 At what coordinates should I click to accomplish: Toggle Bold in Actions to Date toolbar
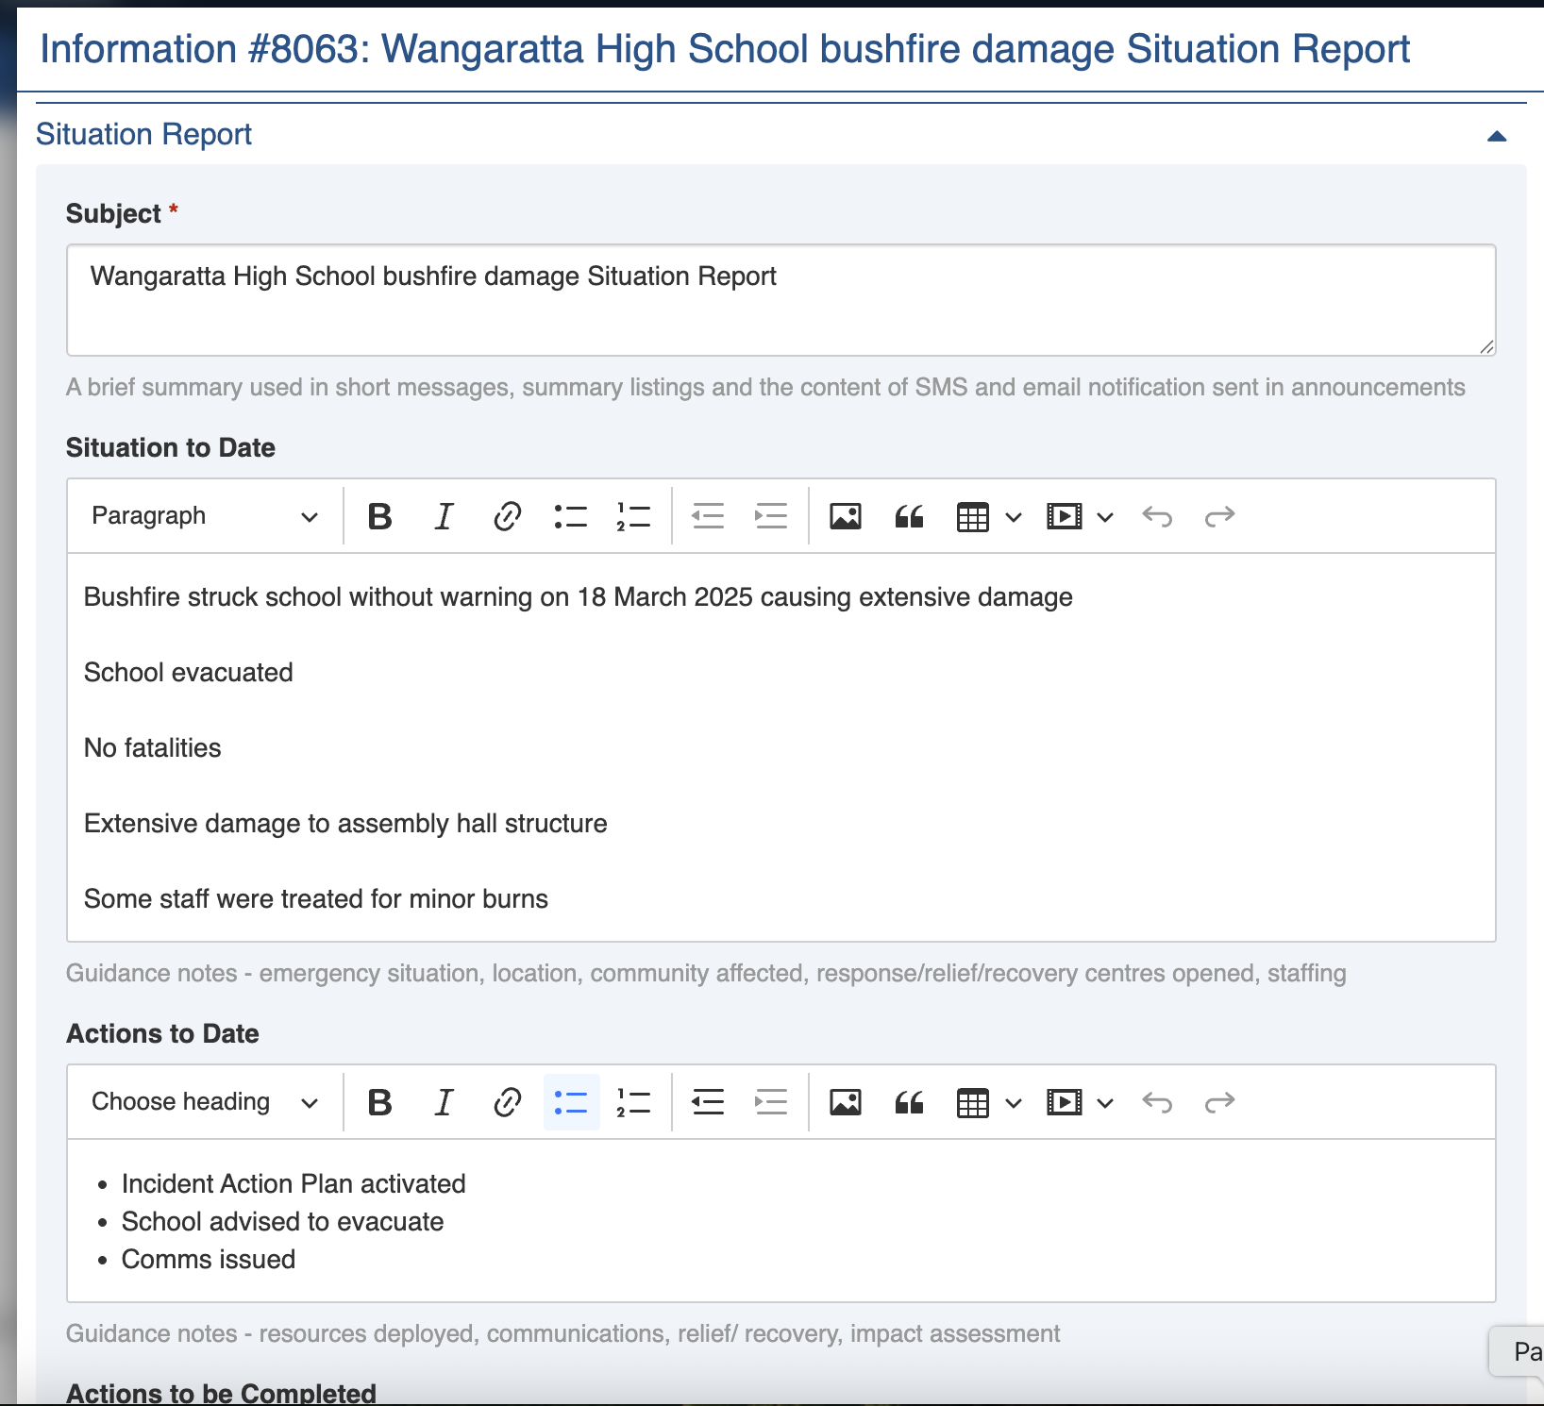pyautogui.click(x=379, y=1102)
